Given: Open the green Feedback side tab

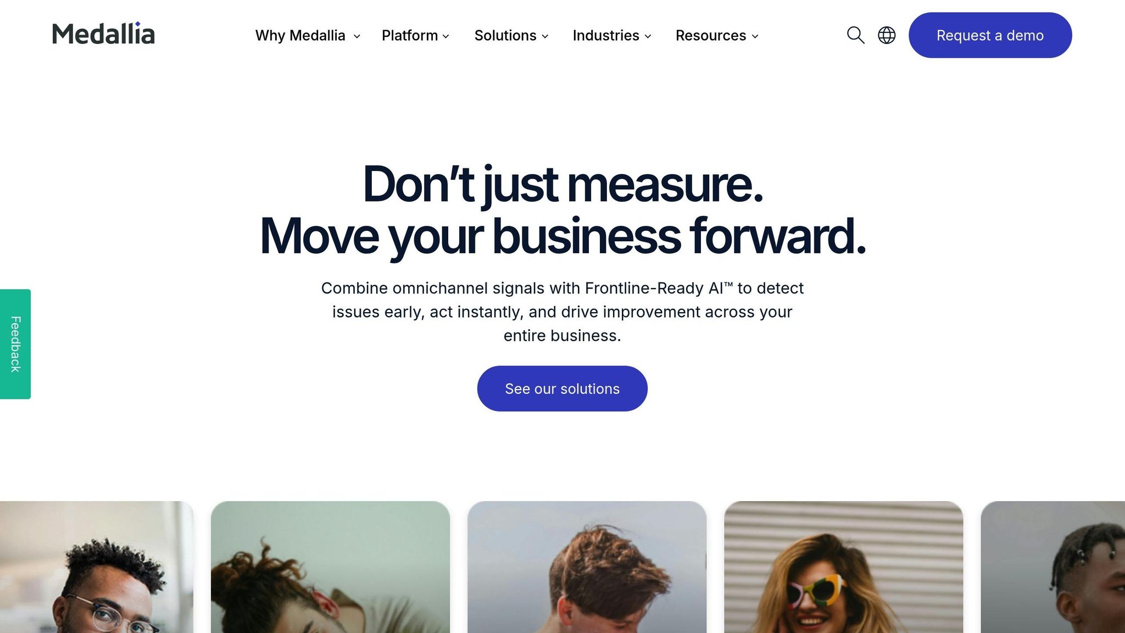Looking at the screenshot, I should click(15, 344).
